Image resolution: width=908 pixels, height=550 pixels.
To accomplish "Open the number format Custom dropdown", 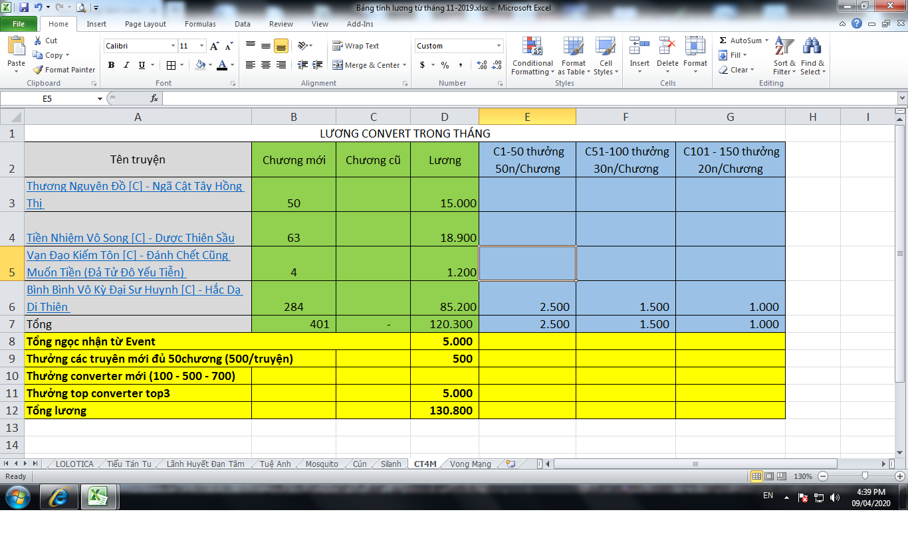I will click(499, 46).
